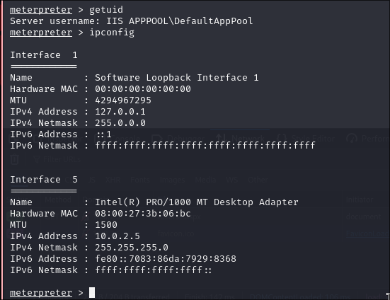Click the Style Editor braces icon
This screenshot has width=390, height=300.
[x=281, y=139]
